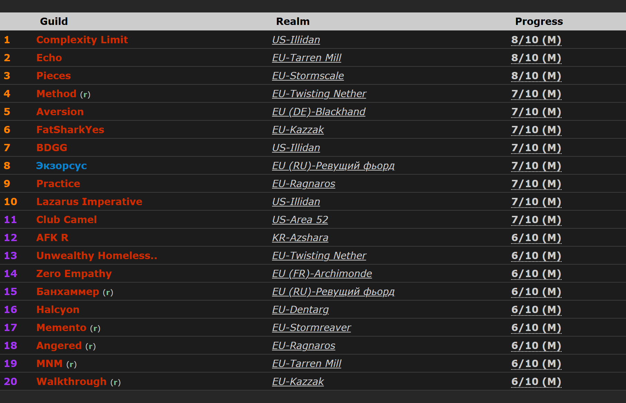
Task: Click rank number 20 in the list
Action: (x=10, y=382)
